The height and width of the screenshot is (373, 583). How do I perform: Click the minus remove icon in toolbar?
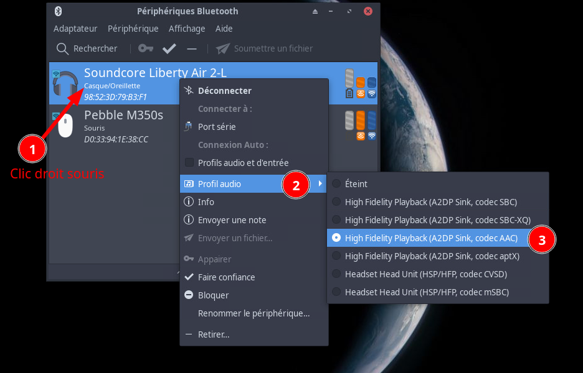click(192, 48)
